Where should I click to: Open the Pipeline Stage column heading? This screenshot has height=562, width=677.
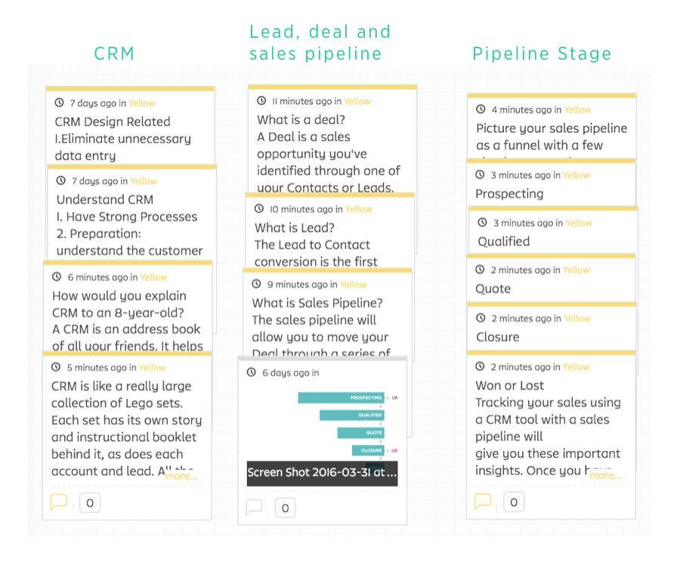click(542, 54)
